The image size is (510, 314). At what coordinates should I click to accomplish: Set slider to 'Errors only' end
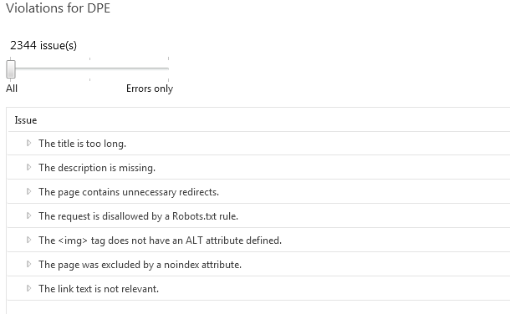click(168, 68)
